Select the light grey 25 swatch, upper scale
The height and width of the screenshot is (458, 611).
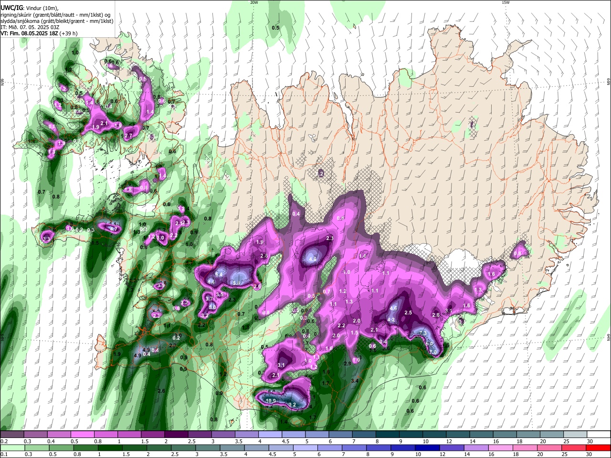click(575, 435)
